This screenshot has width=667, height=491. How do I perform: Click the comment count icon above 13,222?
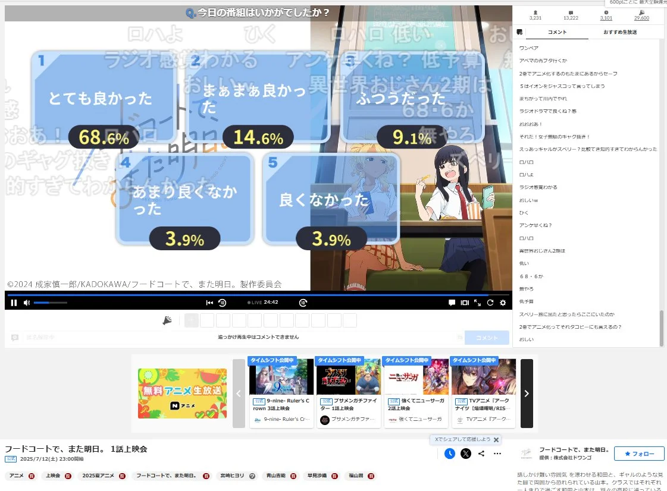click(571, 12)
